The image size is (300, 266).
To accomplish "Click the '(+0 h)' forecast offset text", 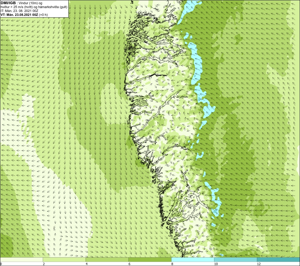I will click(43, 15).
